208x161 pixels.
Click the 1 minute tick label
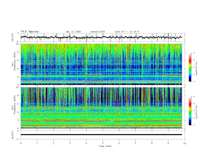tap(37, 143)
